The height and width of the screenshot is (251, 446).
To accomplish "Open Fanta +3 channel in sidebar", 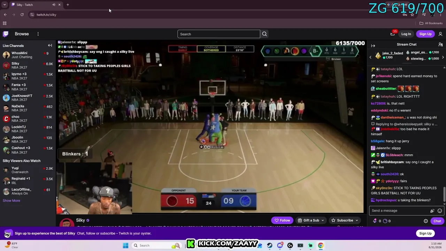I will pyautogui.click(x=28, y=87).
